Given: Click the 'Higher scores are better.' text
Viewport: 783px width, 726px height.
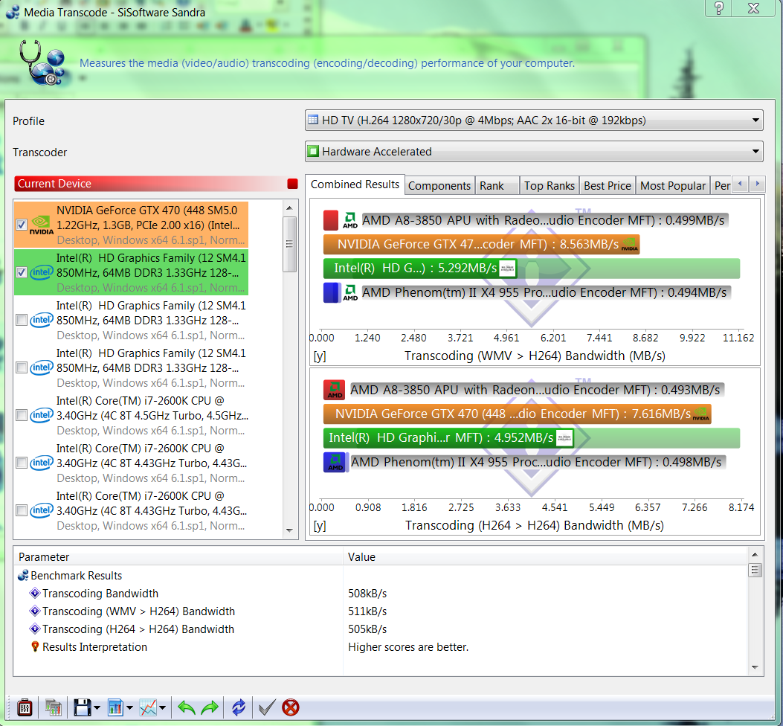Looking at the screenshot, I should [x=408, y=647].
